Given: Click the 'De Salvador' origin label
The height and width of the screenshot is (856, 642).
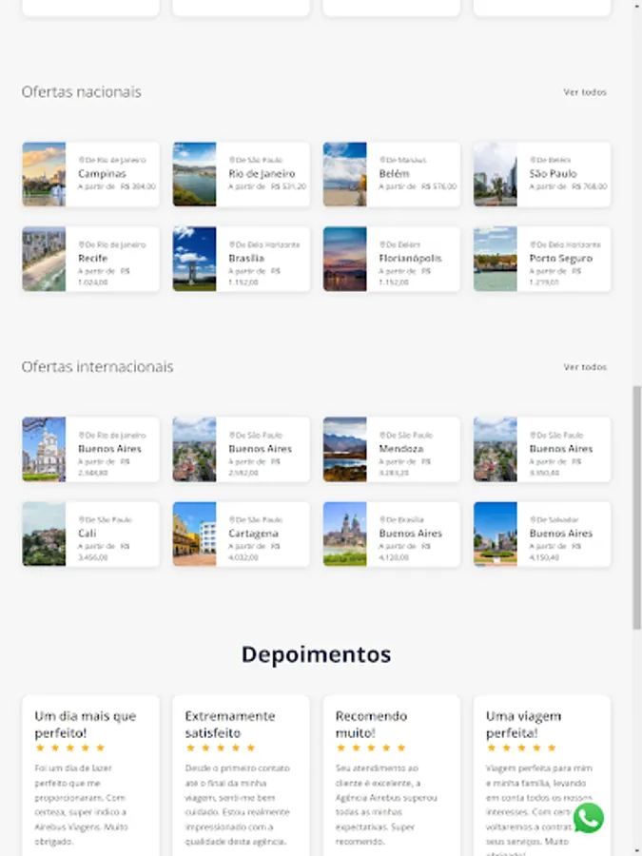Looking at the screenshot, I should click(557, 519).
